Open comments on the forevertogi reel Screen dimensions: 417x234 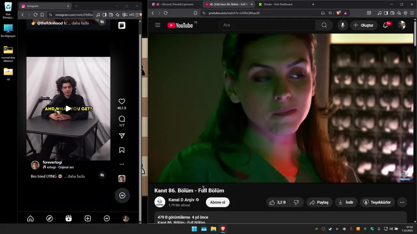click(x=122, y=119)
